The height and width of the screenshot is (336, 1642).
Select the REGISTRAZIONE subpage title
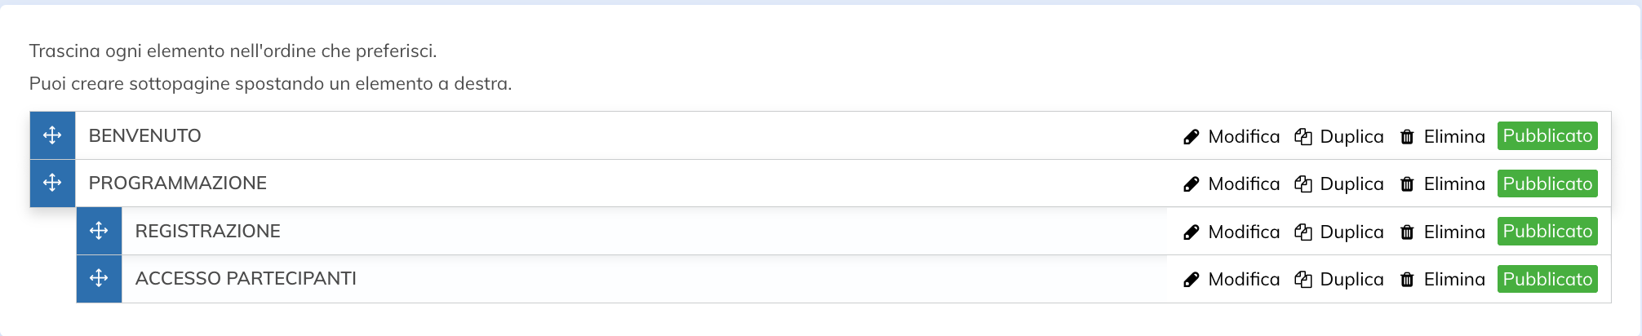coord(208,232)
